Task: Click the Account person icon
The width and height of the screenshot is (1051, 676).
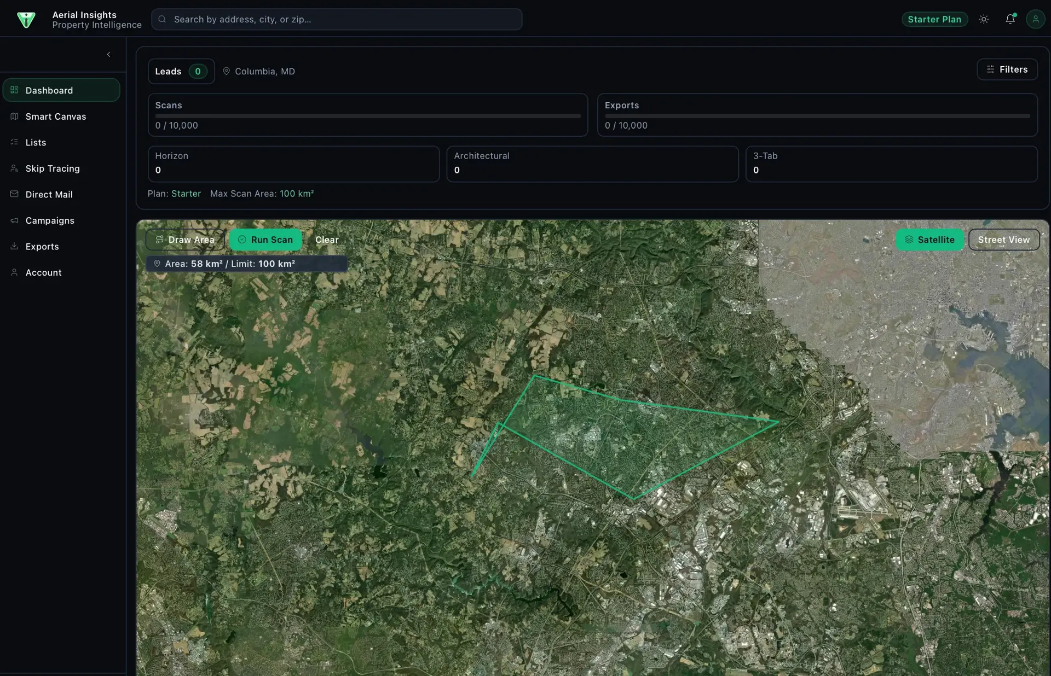Action: pyautogui.click(x=14, y=272)
